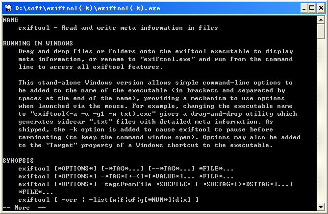Click the scrollbar up arrow
This screenshot has height=214, width=328.
321,20
